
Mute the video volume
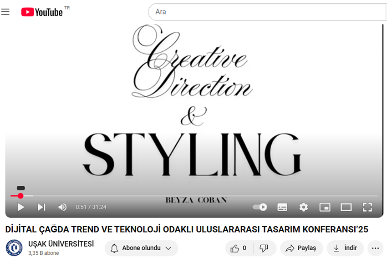click(x=62, y=207)
